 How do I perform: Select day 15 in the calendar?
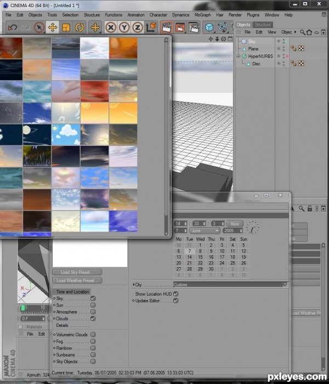tap(200, 257)
